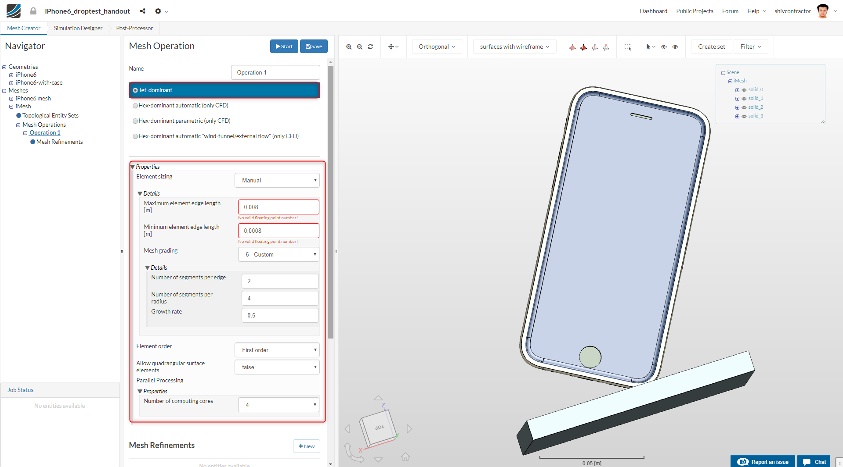This screenshot has height=467, width=843.
Task: Rotate view down with cube down arrow
Action: coord(378,460)
